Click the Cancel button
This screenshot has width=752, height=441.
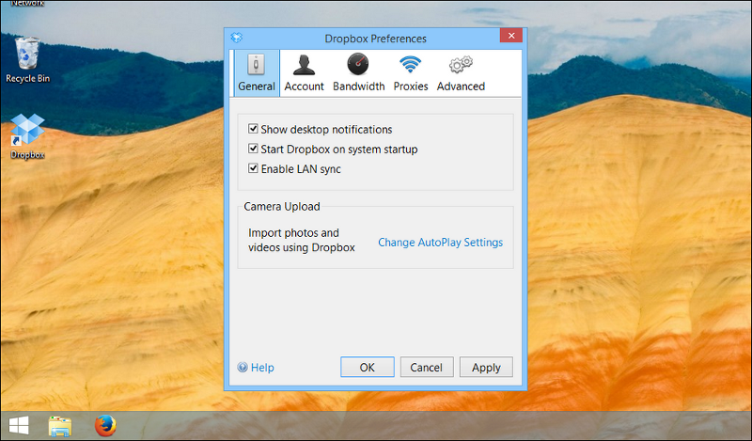point(427,368)
